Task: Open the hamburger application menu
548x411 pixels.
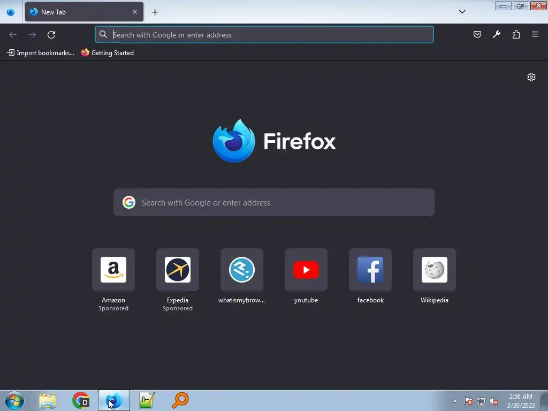Action: point(535,34)
